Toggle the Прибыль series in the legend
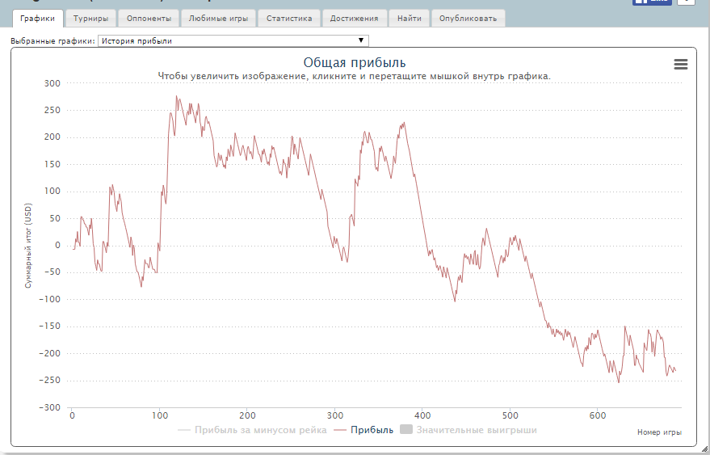This screenshot has height=455, width=710. [x=363, y=430]
